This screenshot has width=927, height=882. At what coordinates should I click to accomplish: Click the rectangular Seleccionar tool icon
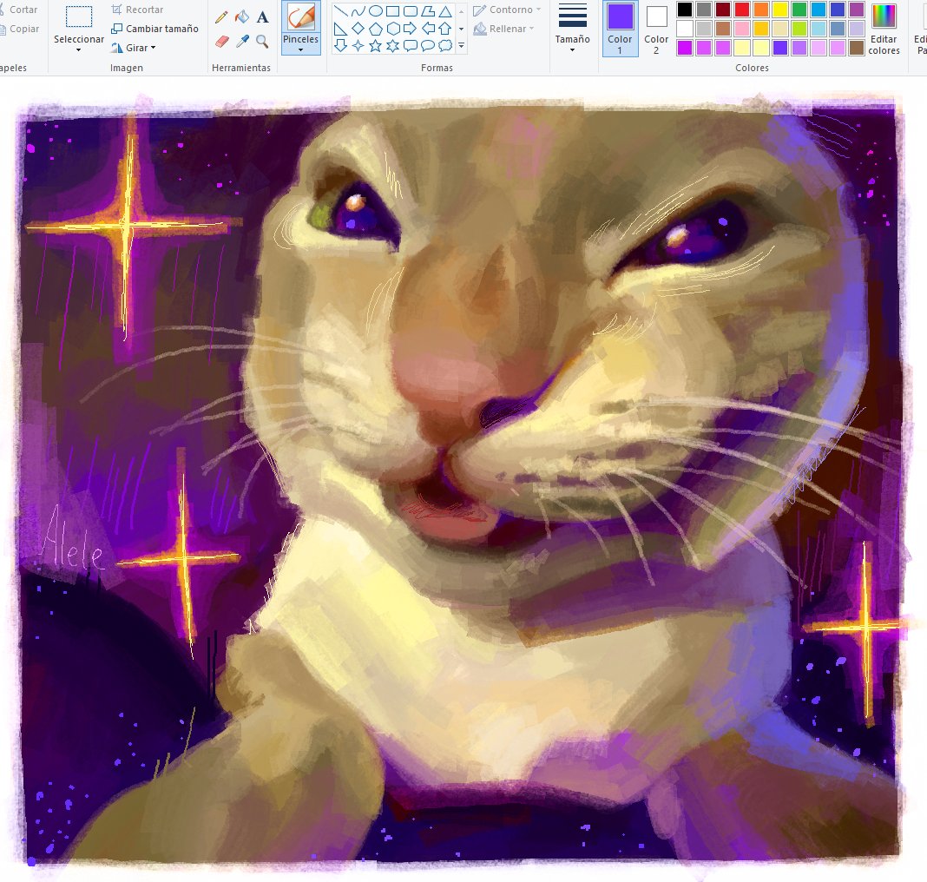79,16
